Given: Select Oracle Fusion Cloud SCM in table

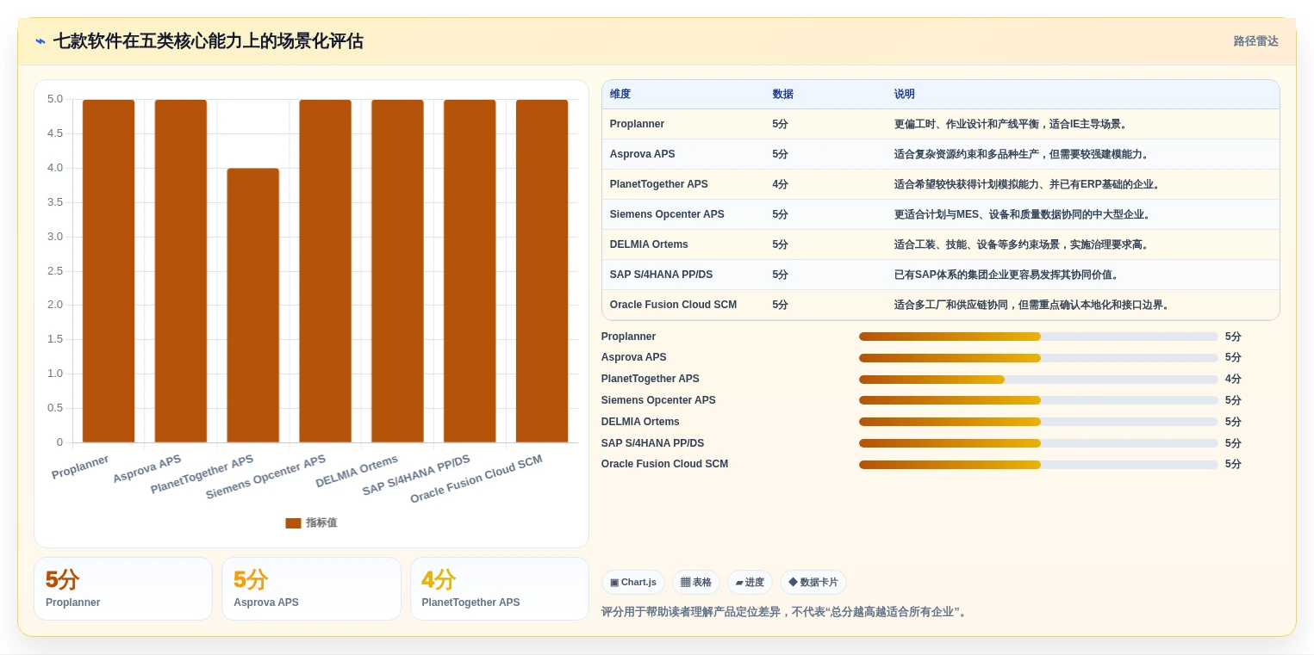Looking at the screenshot, I should click(x=673, y=305).
